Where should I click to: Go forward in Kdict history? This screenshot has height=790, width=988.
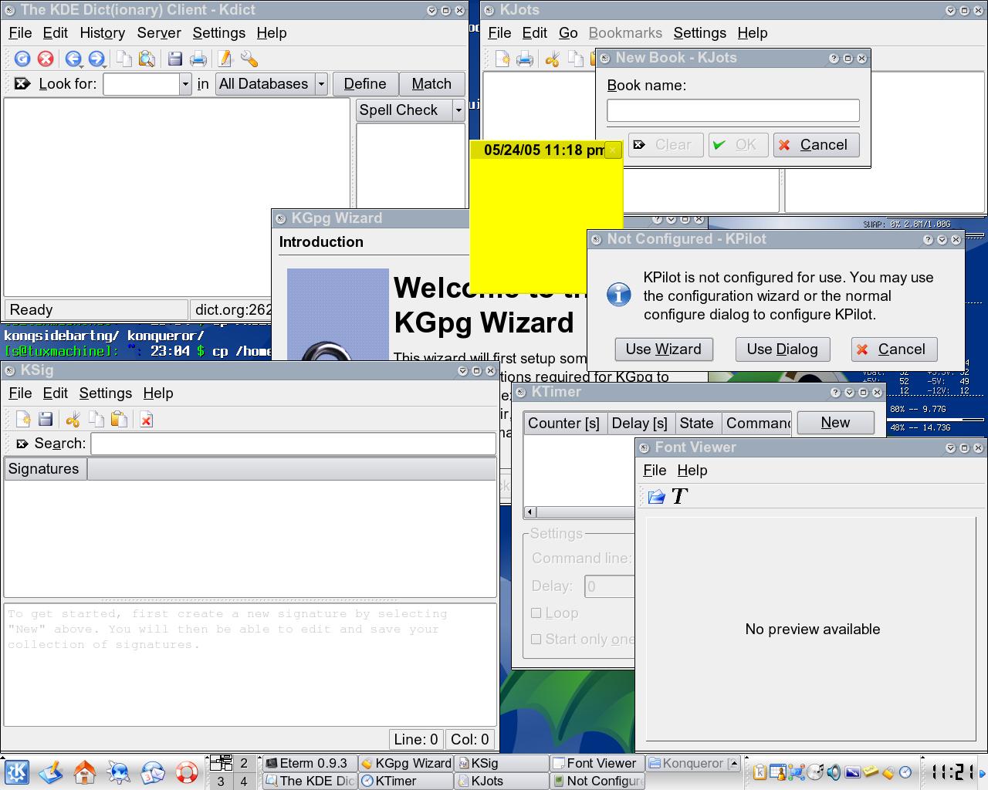click(x=96, y=59)
